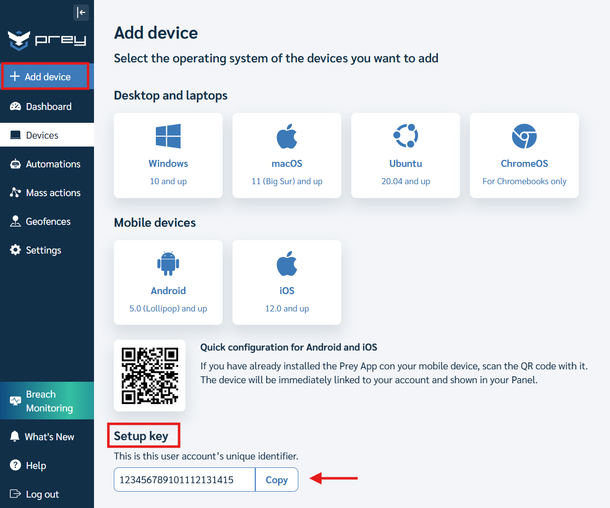The width and height of the screenshot is (610, 508).
Task: Collapse the sidebar with the arrow icon
Action: click(81, 12)
